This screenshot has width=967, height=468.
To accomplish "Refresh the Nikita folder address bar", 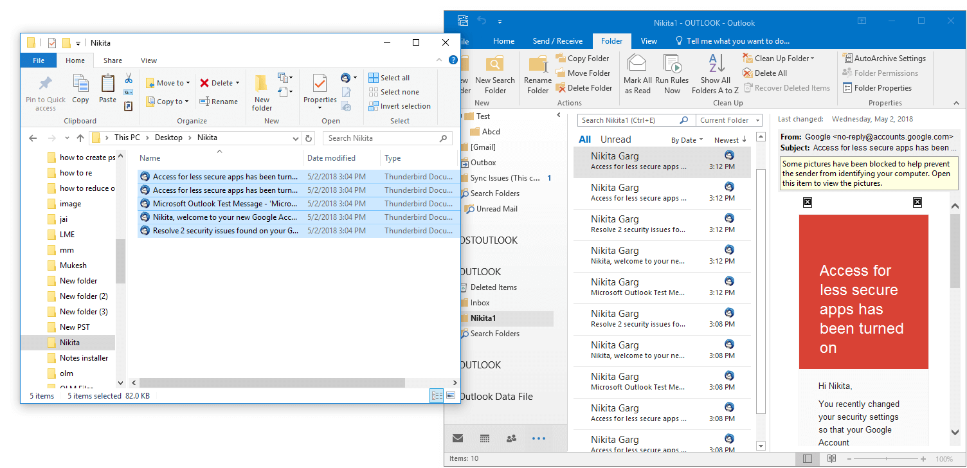I will click(309, 138).
